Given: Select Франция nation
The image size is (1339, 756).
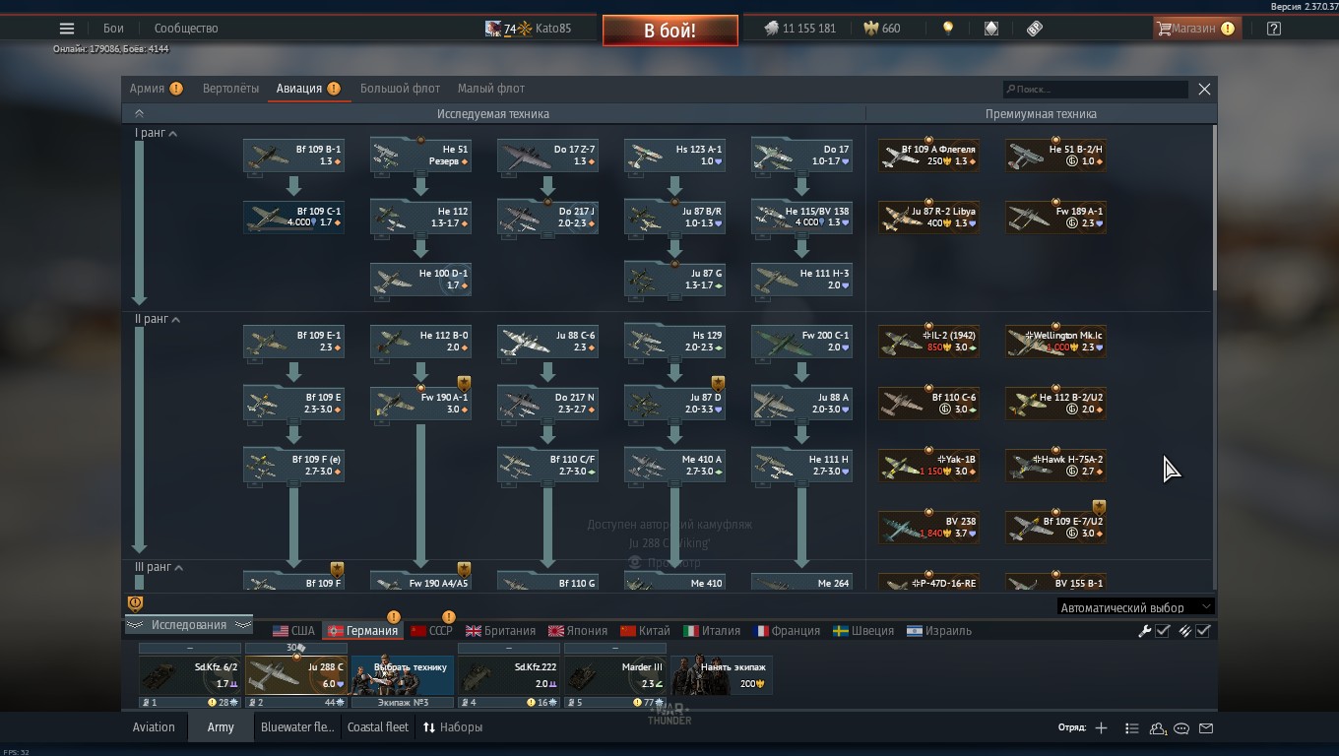Looking at the screenshot, I should pyautogui.click(x=787, y=631).
